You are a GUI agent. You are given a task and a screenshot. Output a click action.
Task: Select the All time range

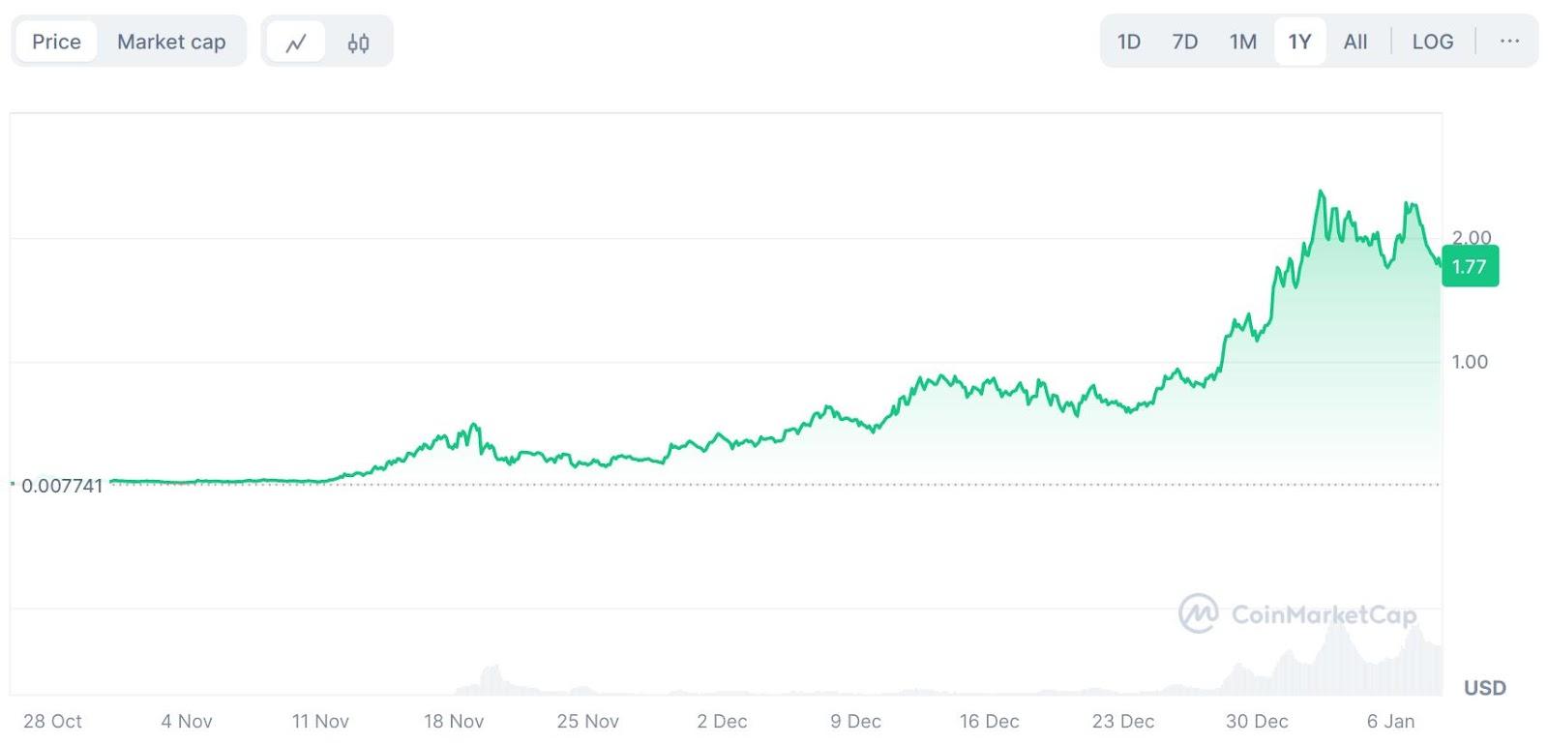(1354, 42)
